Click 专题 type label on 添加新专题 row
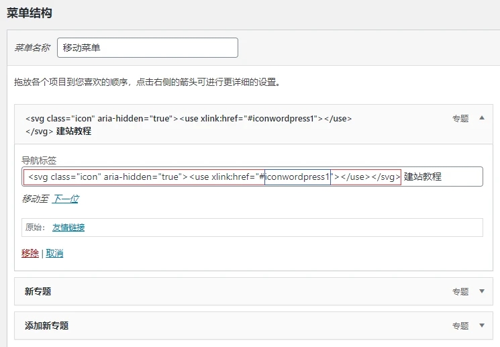 point(460,326)
